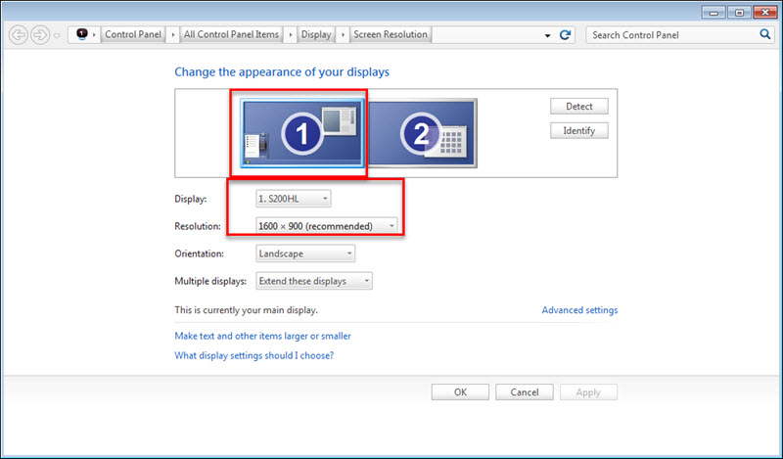Click the address bar root icon
The image size is (783, 459).
click(82, 34)
